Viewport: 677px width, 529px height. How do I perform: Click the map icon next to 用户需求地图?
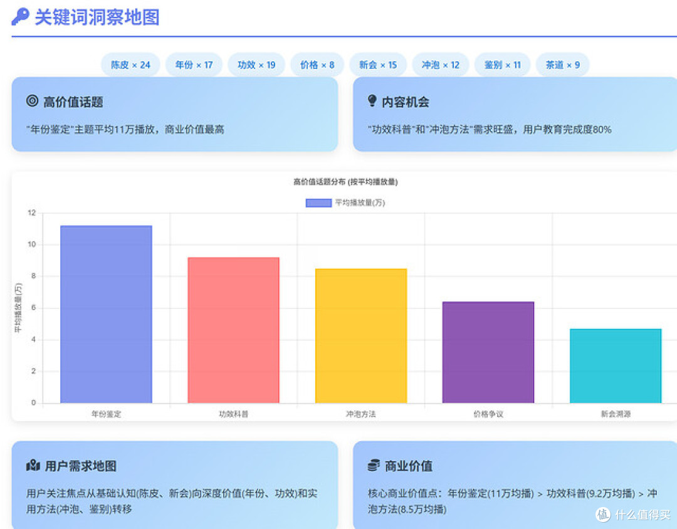(33, 466)
